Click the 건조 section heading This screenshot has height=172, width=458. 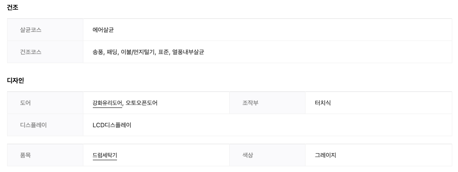pos(13,8)
